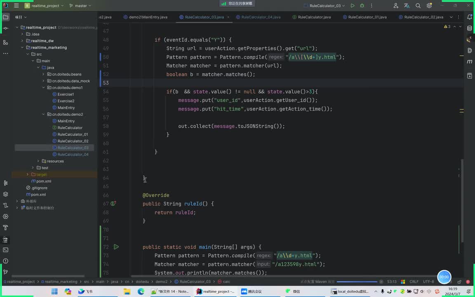Open Search Everywhere magnifier icon

pyautogui.click(x=418, y=6)
